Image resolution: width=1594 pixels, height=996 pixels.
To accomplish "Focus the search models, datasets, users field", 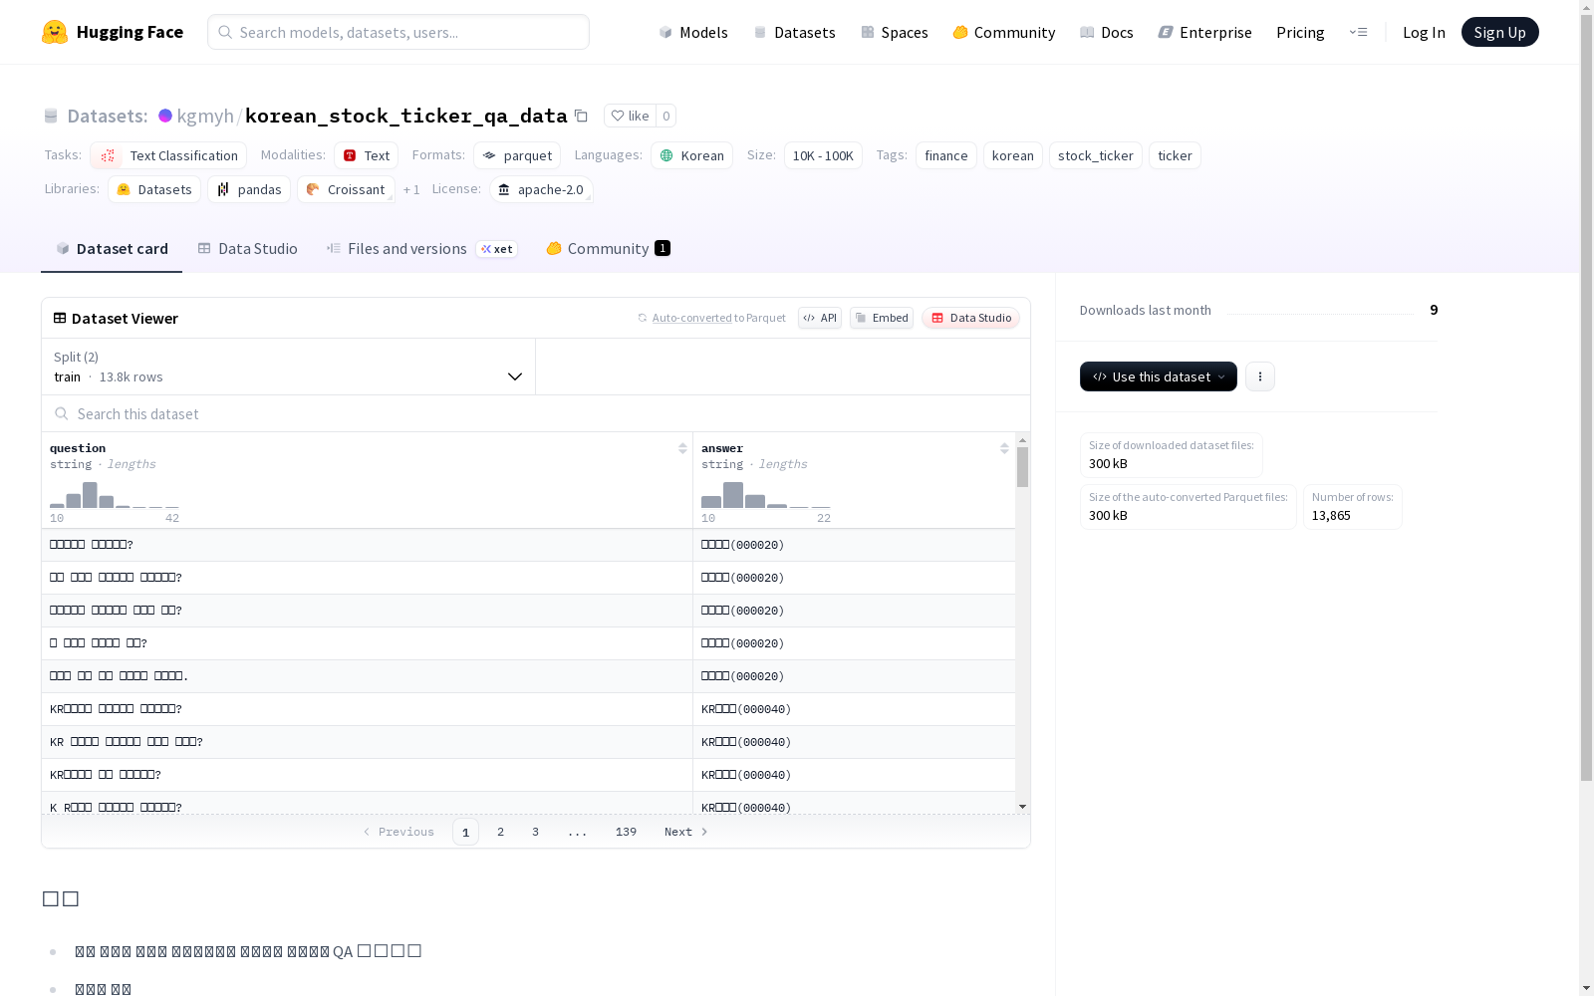I will coord(398,32).
